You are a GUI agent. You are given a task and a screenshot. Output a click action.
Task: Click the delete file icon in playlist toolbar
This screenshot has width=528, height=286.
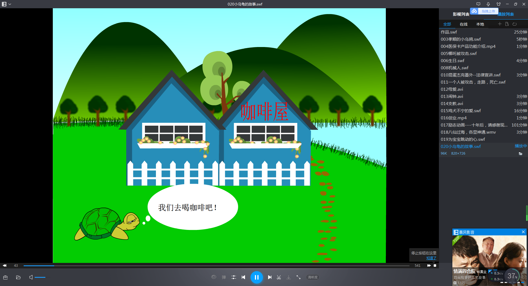507,24
